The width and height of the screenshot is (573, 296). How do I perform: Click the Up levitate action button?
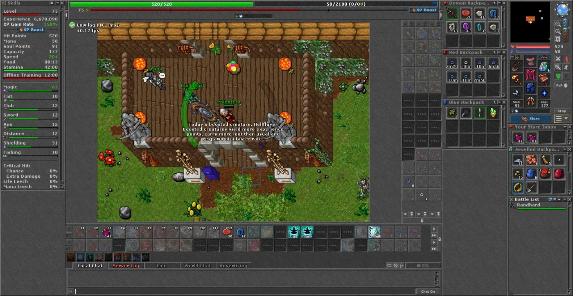[294, 232]
